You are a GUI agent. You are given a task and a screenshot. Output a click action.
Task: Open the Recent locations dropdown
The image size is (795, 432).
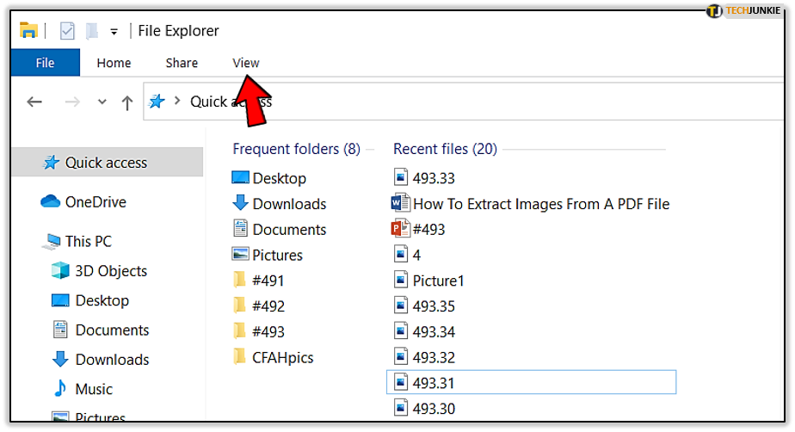pos(102,102)
